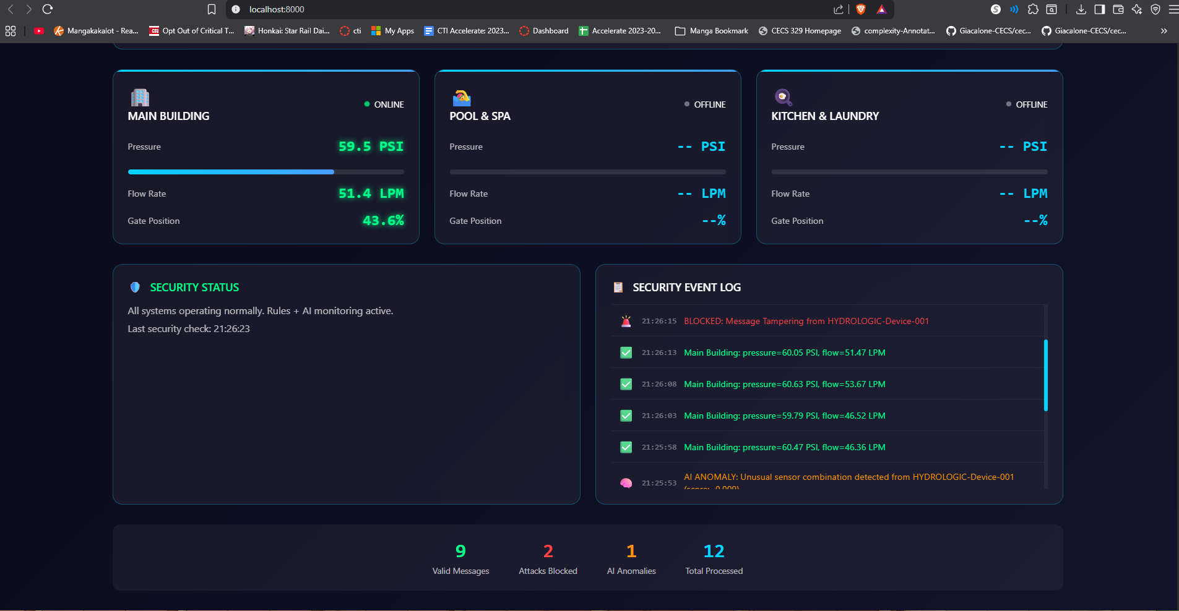Open Opt Out of Critical T... bookmark
The width and height of the screenshot is (1179, 611).
[192, 31]
